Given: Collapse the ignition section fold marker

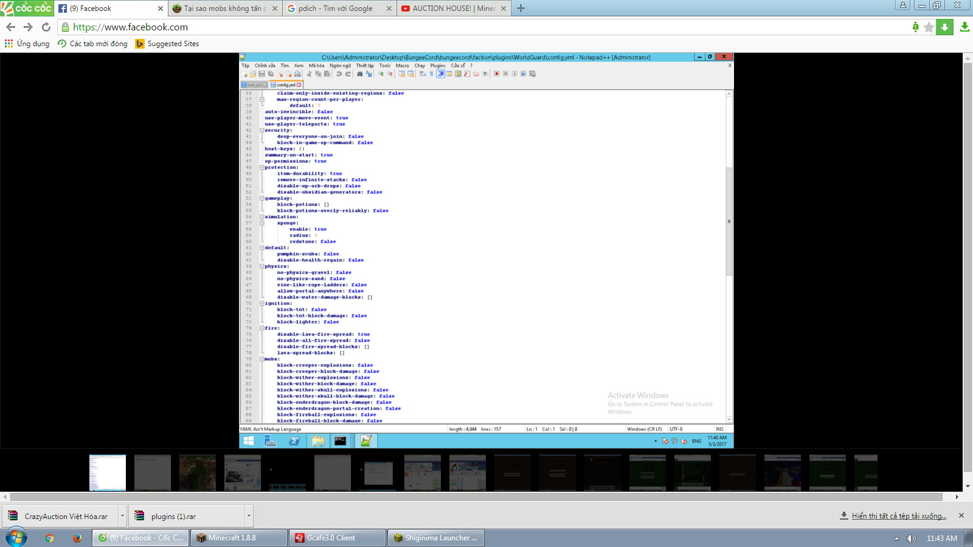Looking at the screenshot, I should coord(262,303).
